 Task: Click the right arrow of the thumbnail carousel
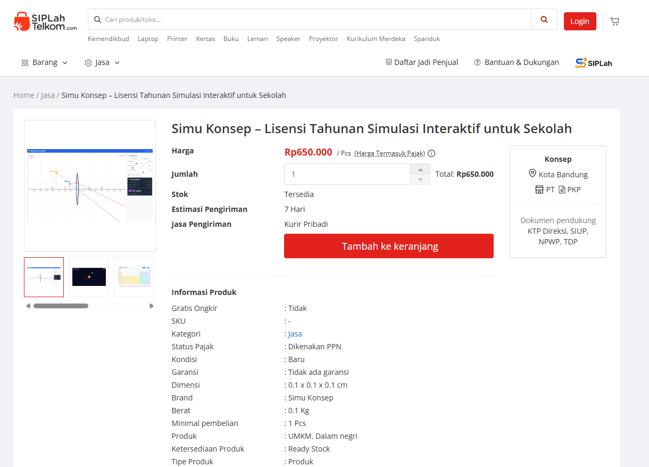pyautogui.click(x=151, y=306)
